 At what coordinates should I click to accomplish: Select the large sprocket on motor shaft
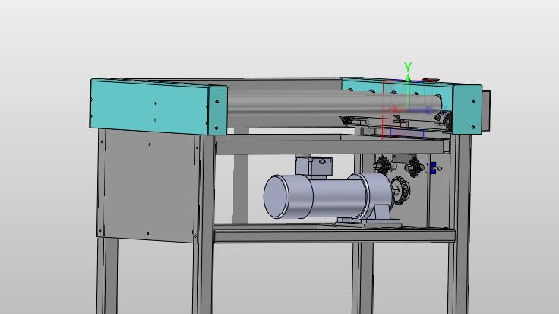point(400,191)
